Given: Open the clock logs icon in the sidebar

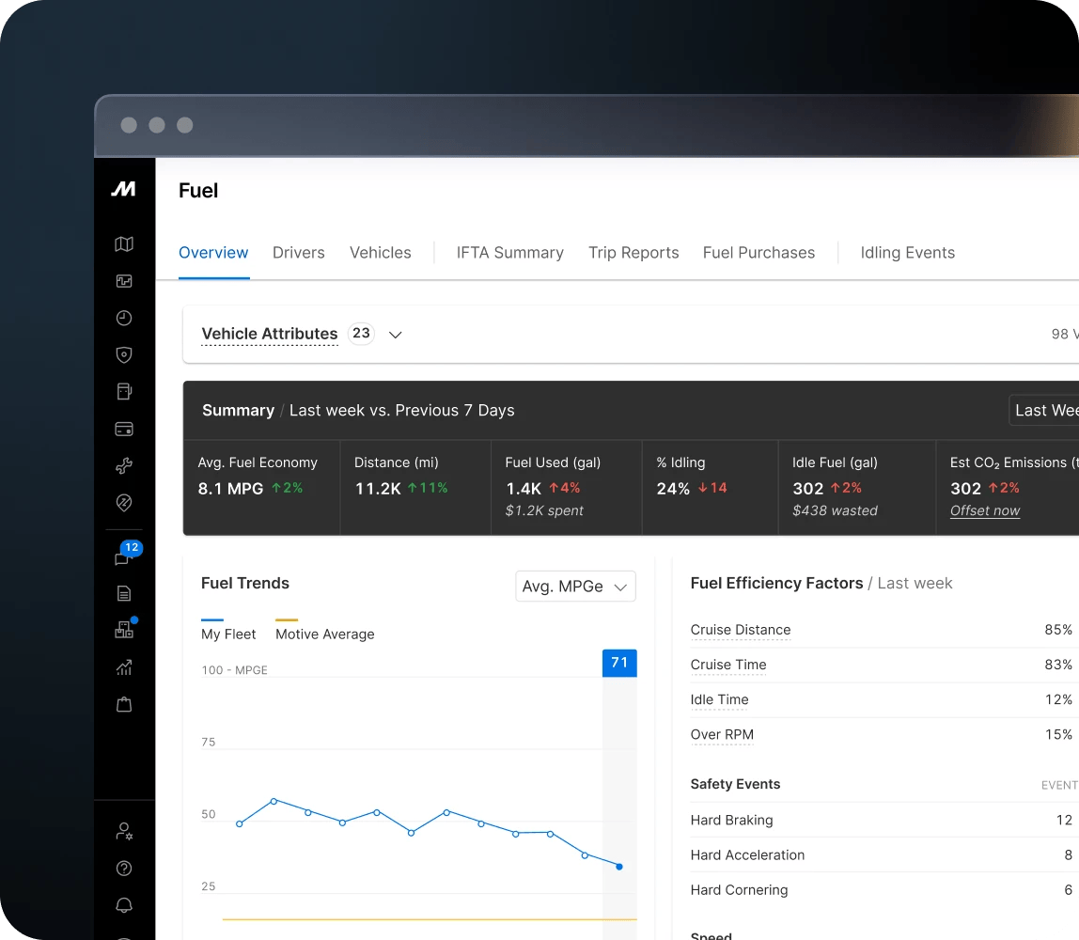Looking at the screenshot, I should 124,318.
